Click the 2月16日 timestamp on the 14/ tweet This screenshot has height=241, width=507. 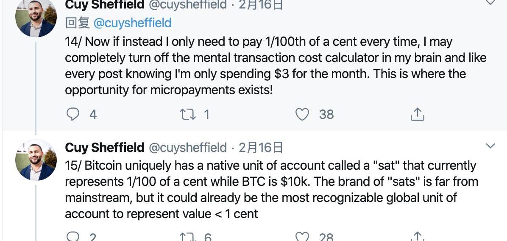[261, 5]
